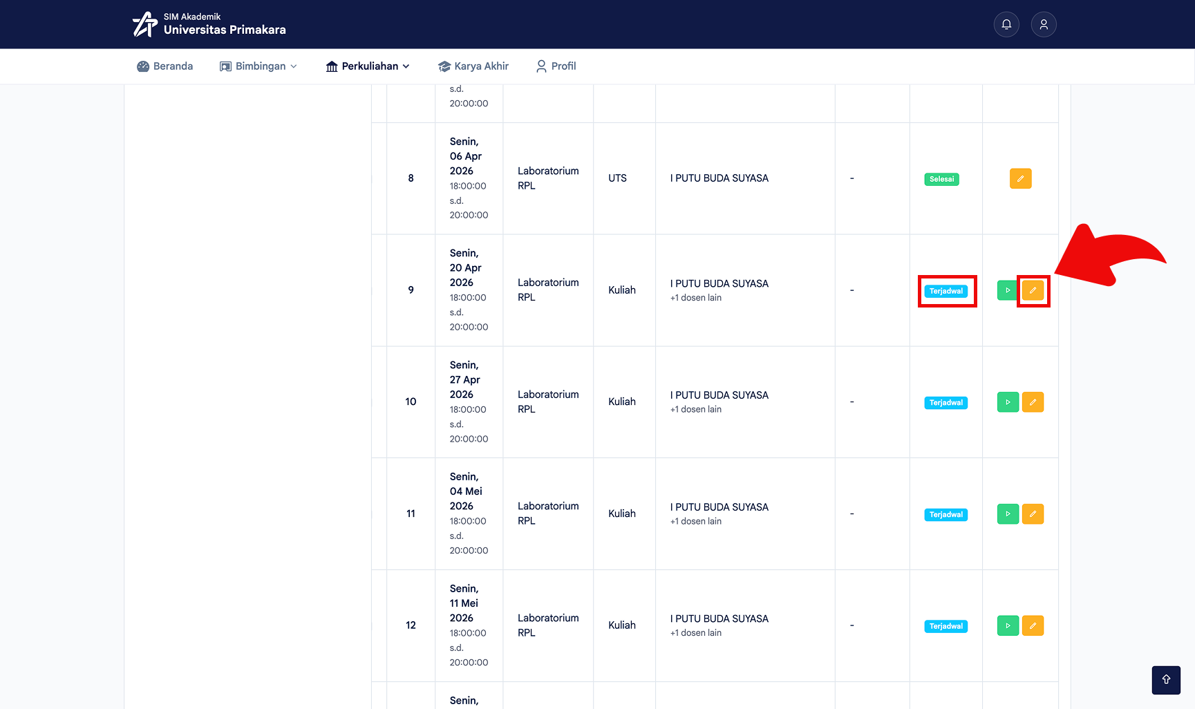Click the scroll-to-top arrow button
This screenshot has width=1195, height=709.
click(1166, 680)
